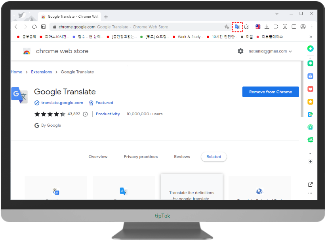This screenshot has width=326, height=242.
Task: Switch to the Privacy practices tab
Action: tap(141, 157)
